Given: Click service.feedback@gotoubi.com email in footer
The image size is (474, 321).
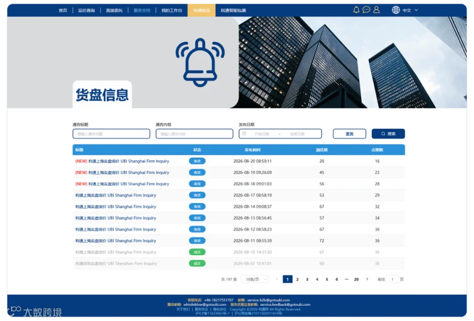Looking at the screenshot, I should pos(285,304).
